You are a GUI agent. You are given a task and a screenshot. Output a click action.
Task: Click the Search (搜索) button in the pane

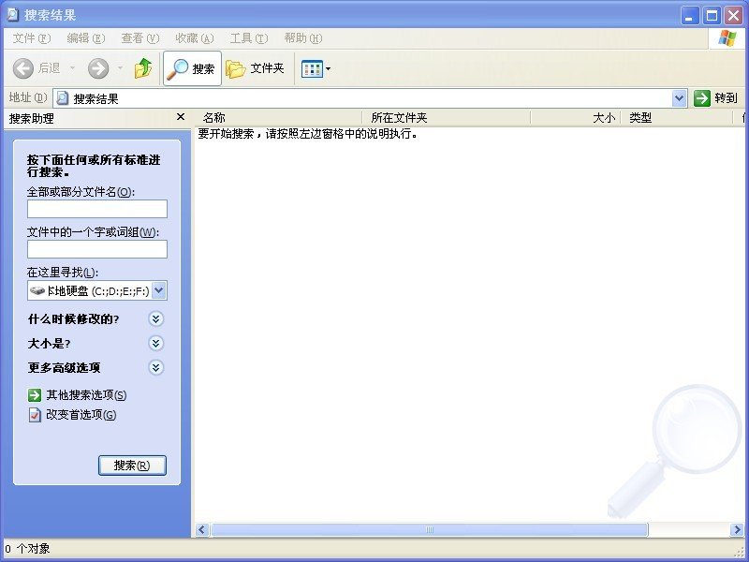click(x=132, y=466)
